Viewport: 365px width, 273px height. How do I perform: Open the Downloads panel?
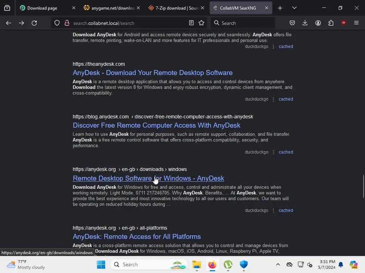(305, 23)
